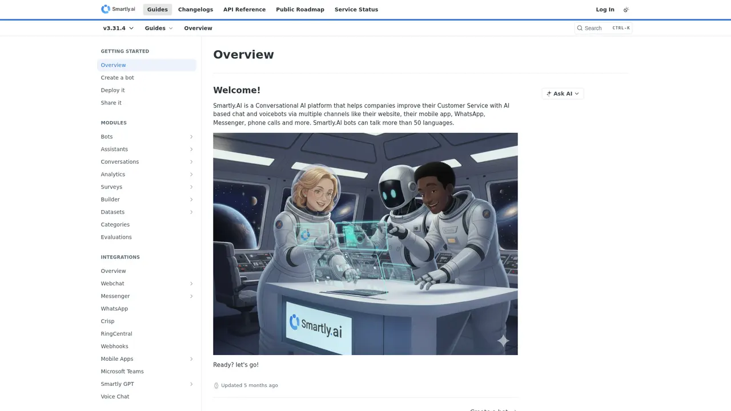731x411 pixels.
Task: Click the clock icon beside Updated
Action: click(216, 385)
